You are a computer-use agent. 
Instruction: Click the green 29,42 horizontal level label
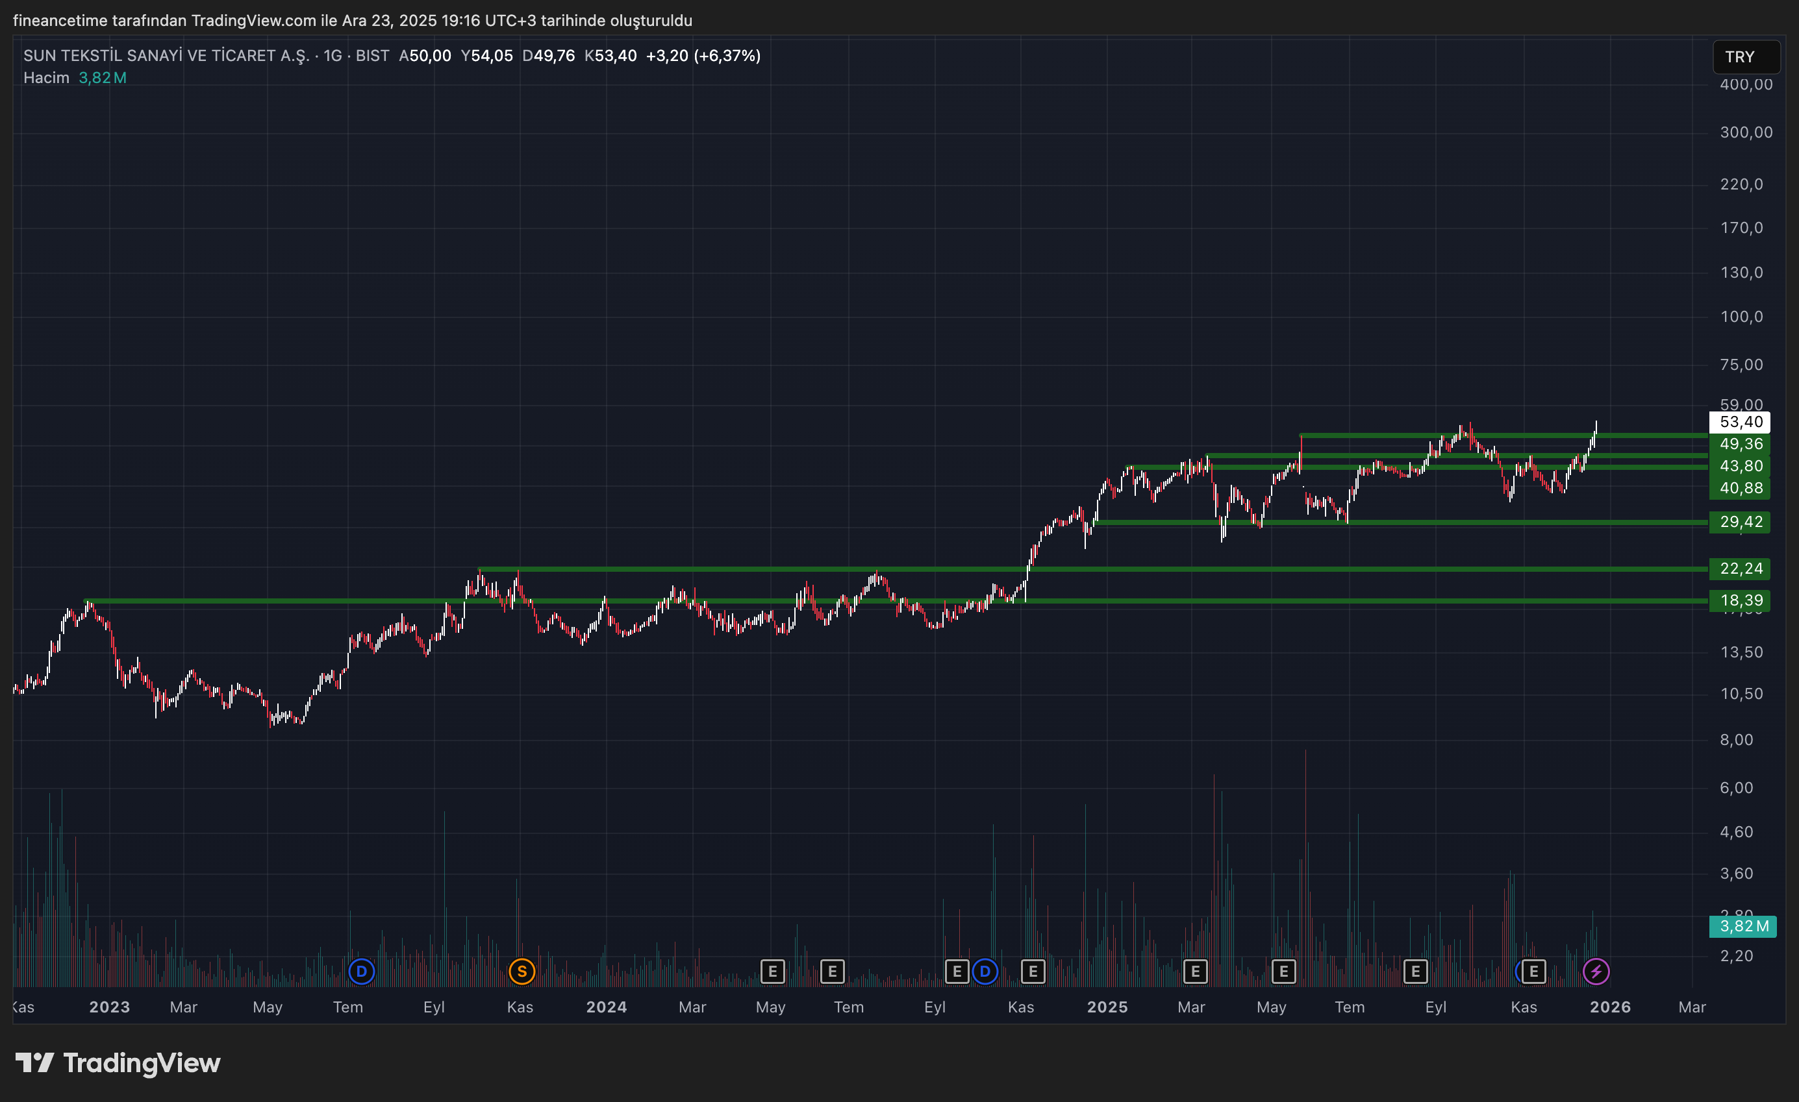click(x=1740, y=522)
